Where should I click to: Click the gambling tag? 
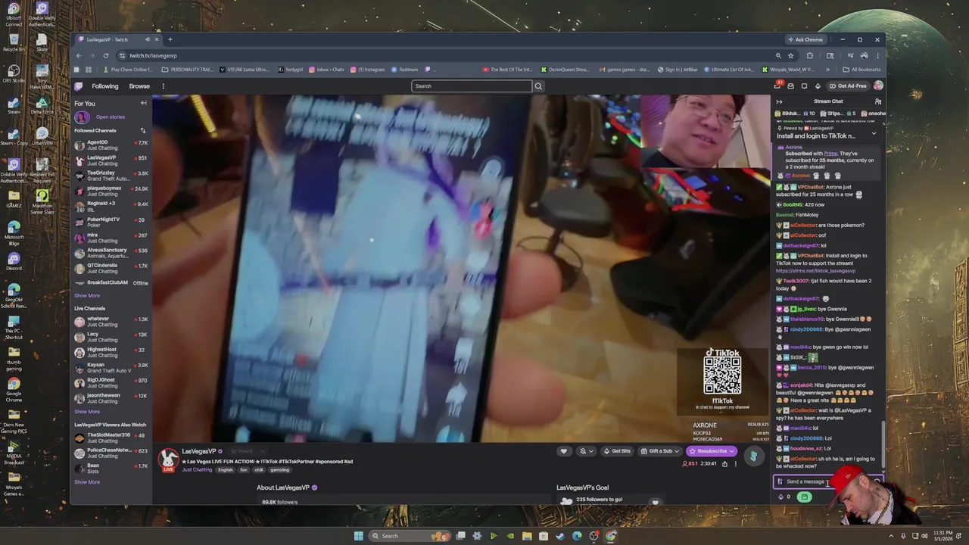279,470
